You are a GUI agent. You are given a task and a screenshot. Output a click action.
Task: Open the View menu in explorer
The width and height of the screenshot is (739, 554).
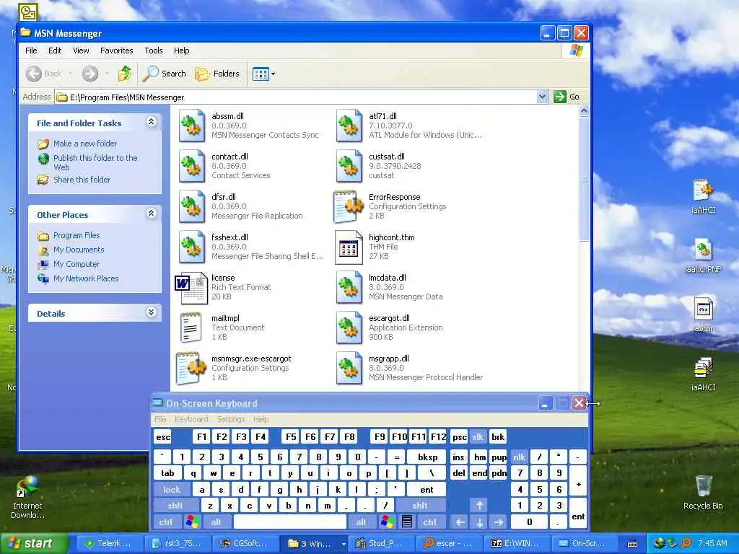[81, 50]
